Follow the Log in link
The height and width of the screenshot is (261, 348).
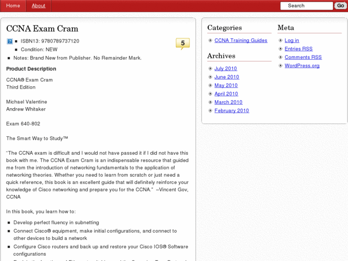coord(292,40)
